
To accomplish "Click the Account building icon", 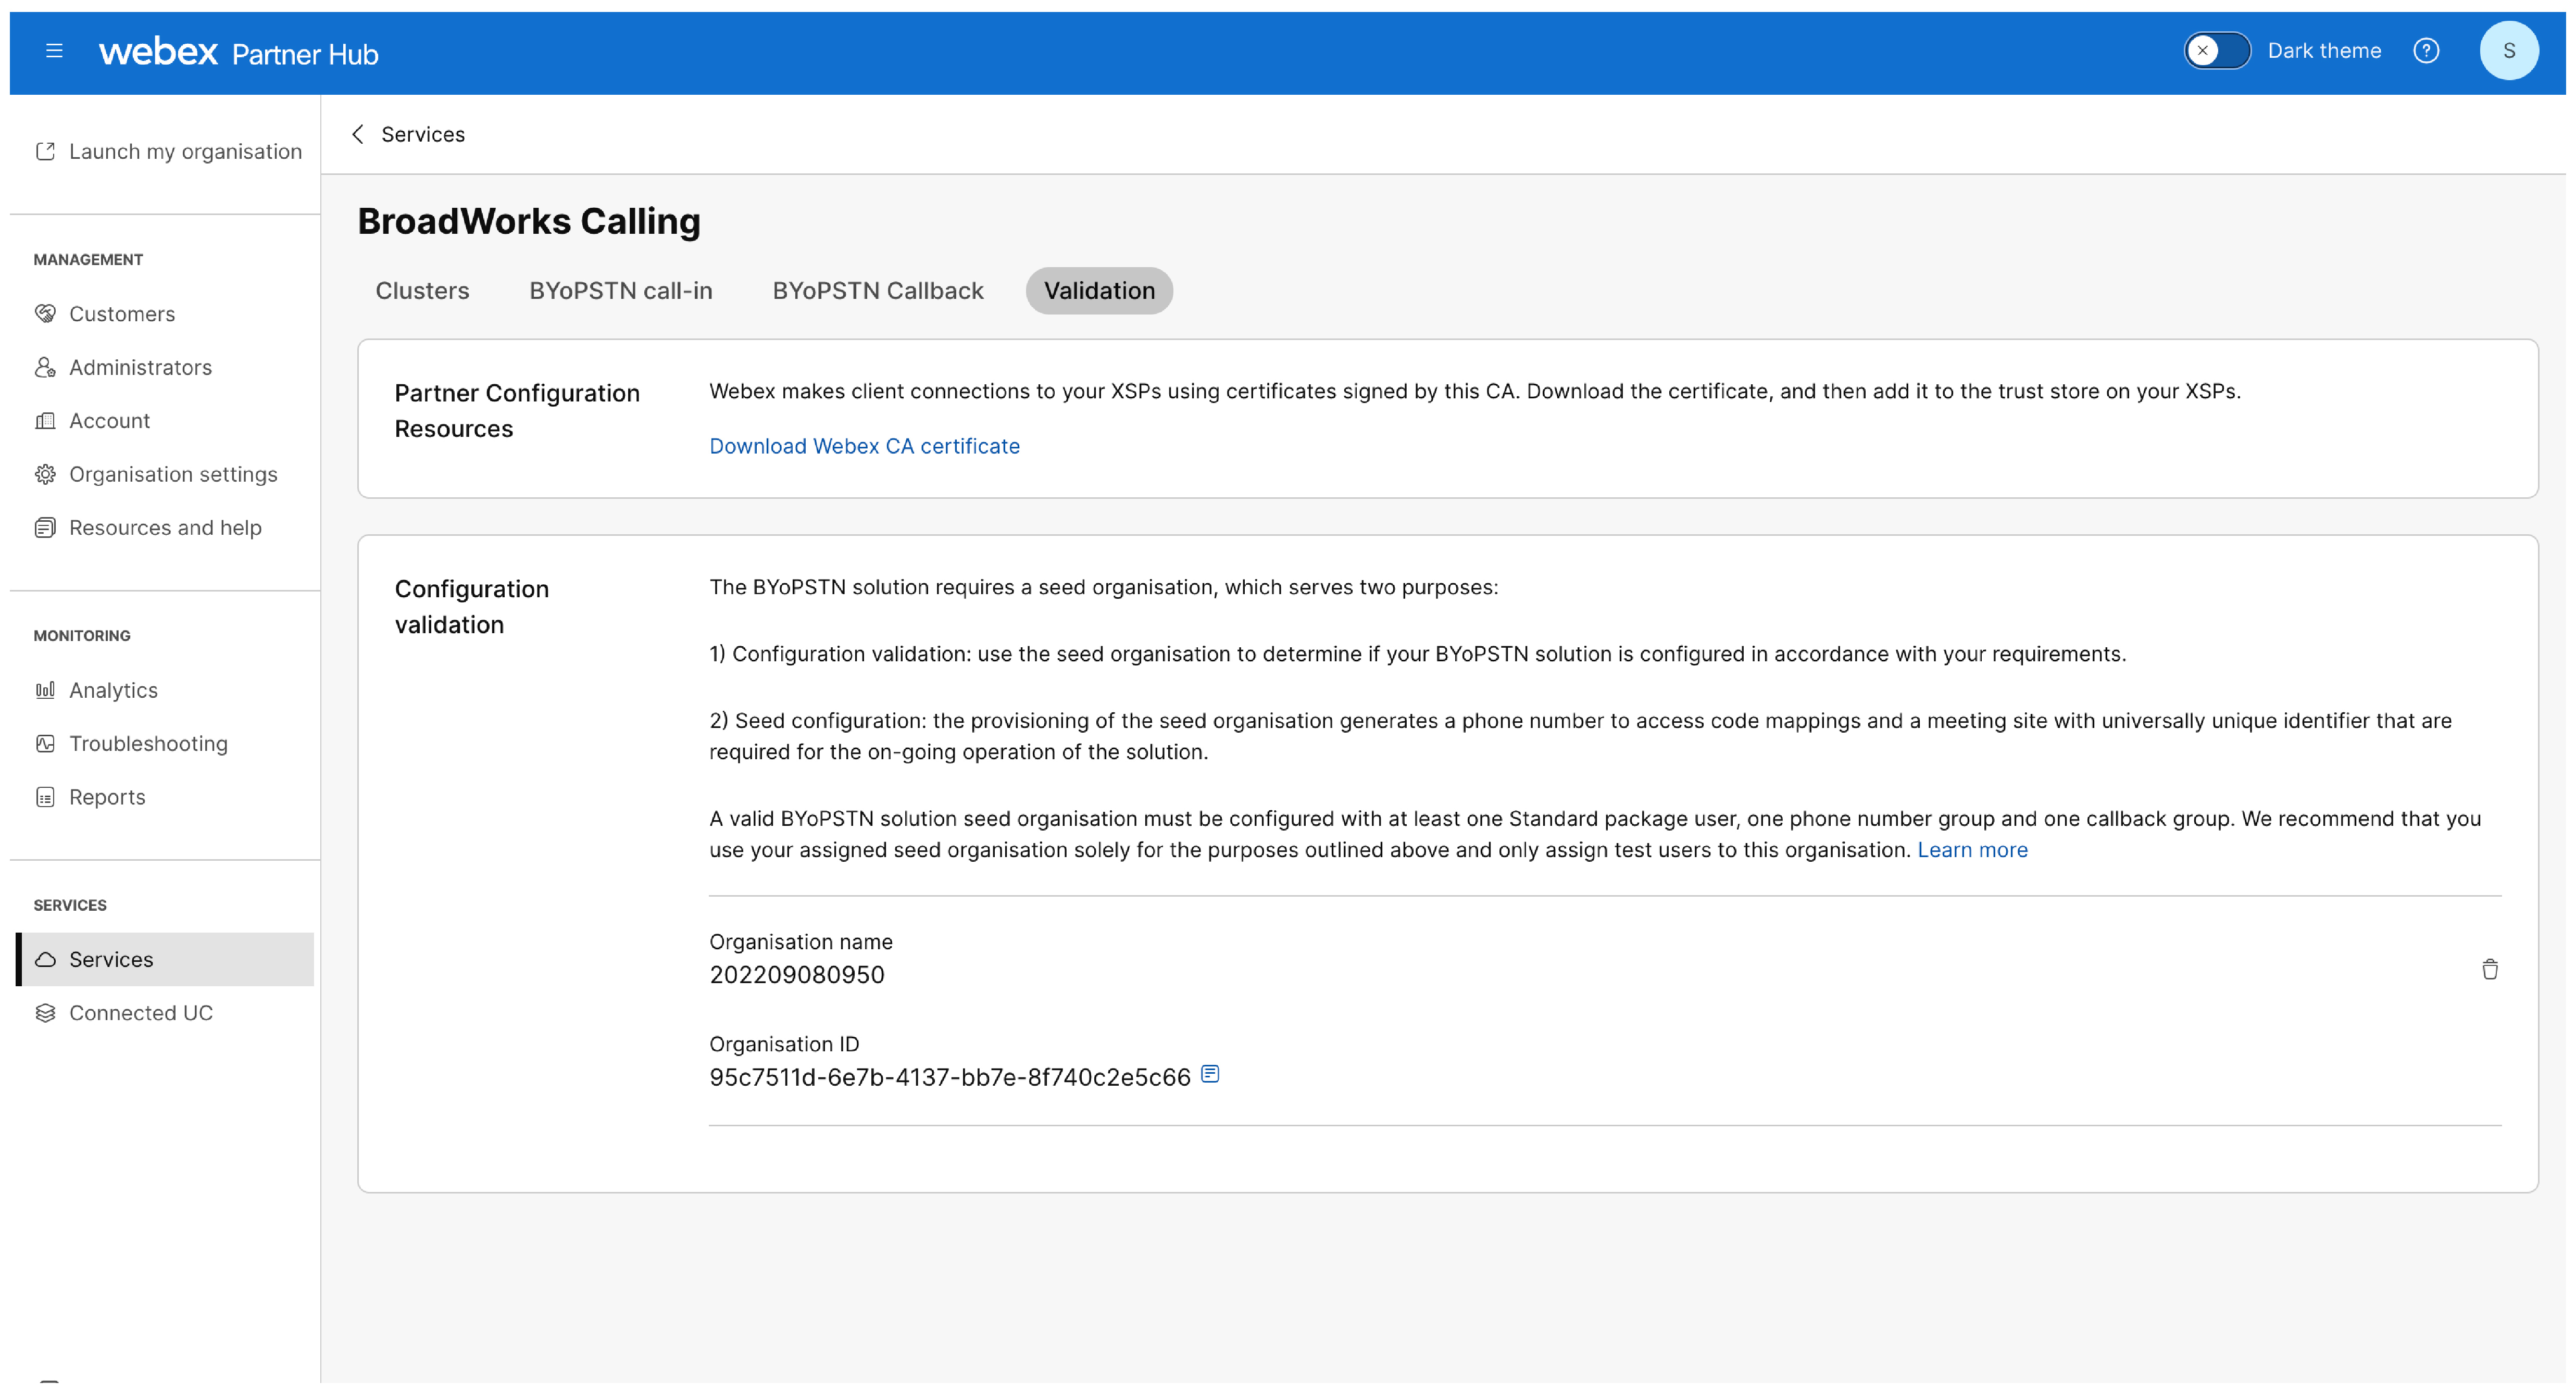I will click(45, 421).
